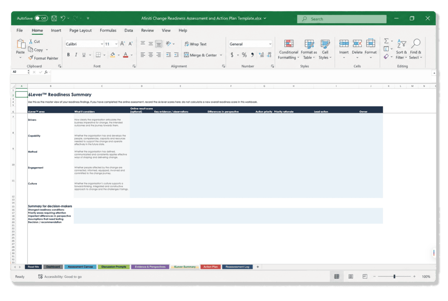Open the Review tab

coord(147,30)
